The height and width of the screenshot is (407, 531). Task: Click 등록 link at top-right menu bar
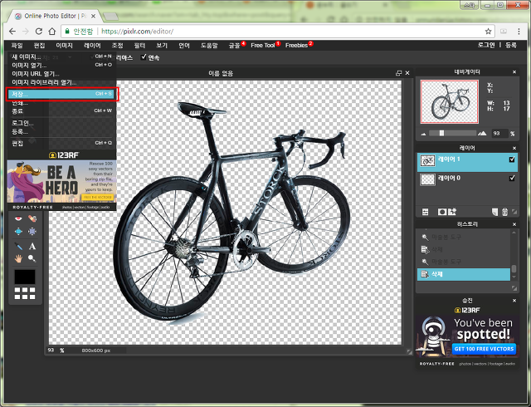tap(511, 45)
